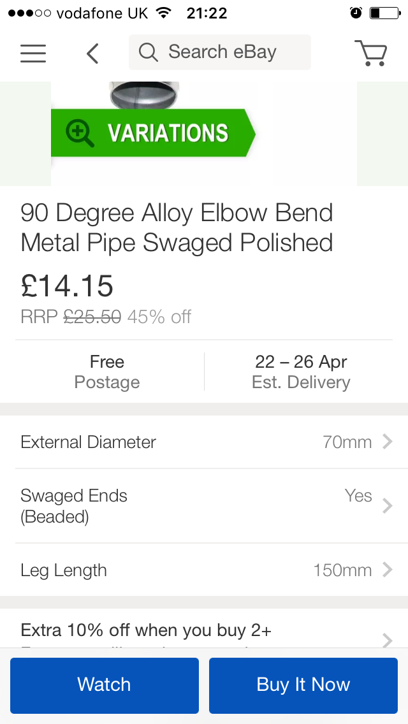Open the shopping cart
Viewport: 408px width, 724px height.
pos(370,53)
